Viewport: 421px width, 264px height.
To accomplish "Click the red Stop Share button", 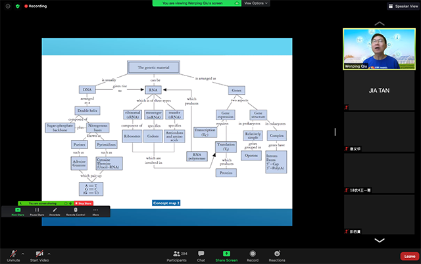I will 86,203.
